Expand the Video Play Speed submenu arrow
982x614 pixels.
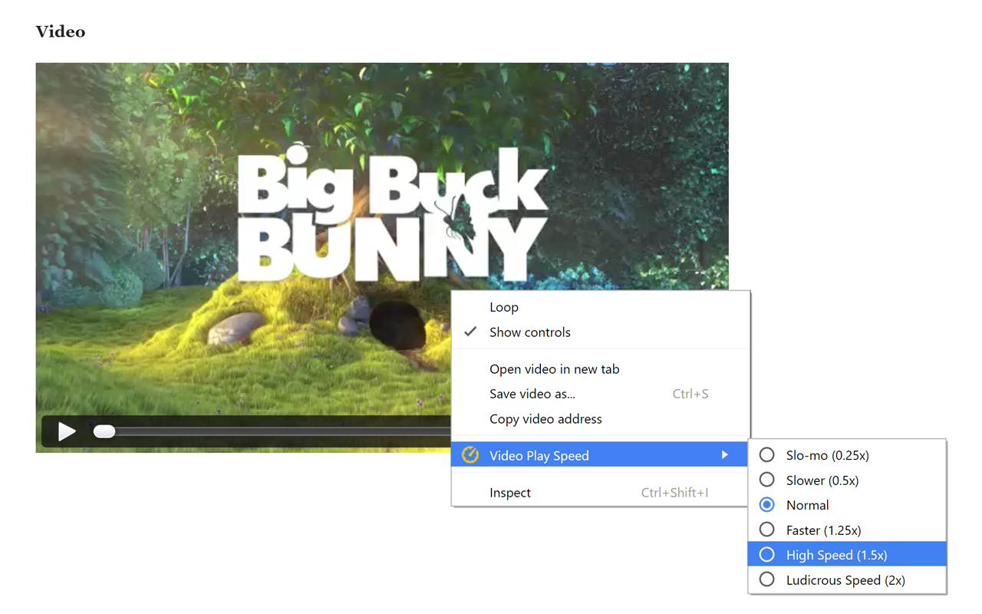coord(724,455)
